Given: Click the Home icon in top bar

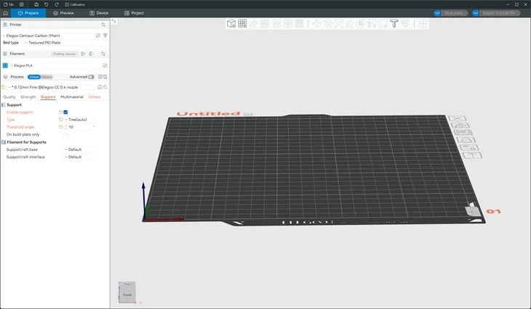Looking at the screenshot, I should (5, 13).
